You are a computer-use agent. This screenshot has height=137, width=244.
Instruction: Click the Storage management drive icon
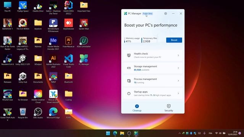[x=129, y=68]
